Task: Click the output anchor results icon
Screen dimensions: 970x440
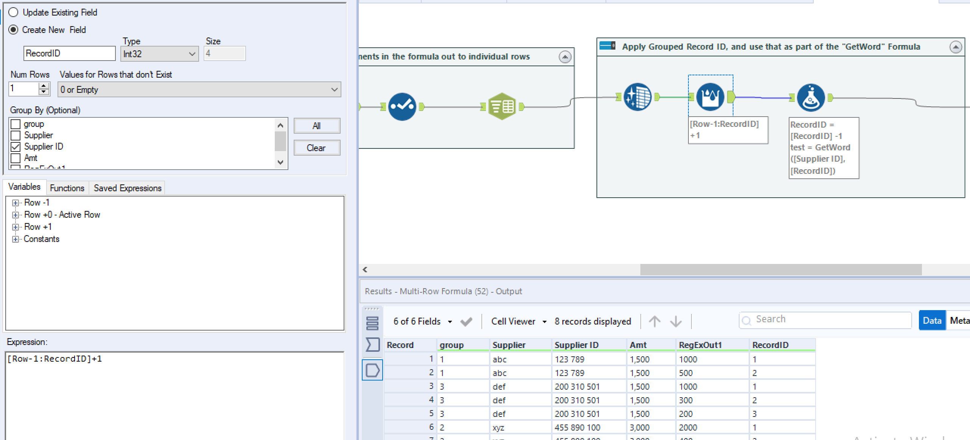Action: (372, 370)
